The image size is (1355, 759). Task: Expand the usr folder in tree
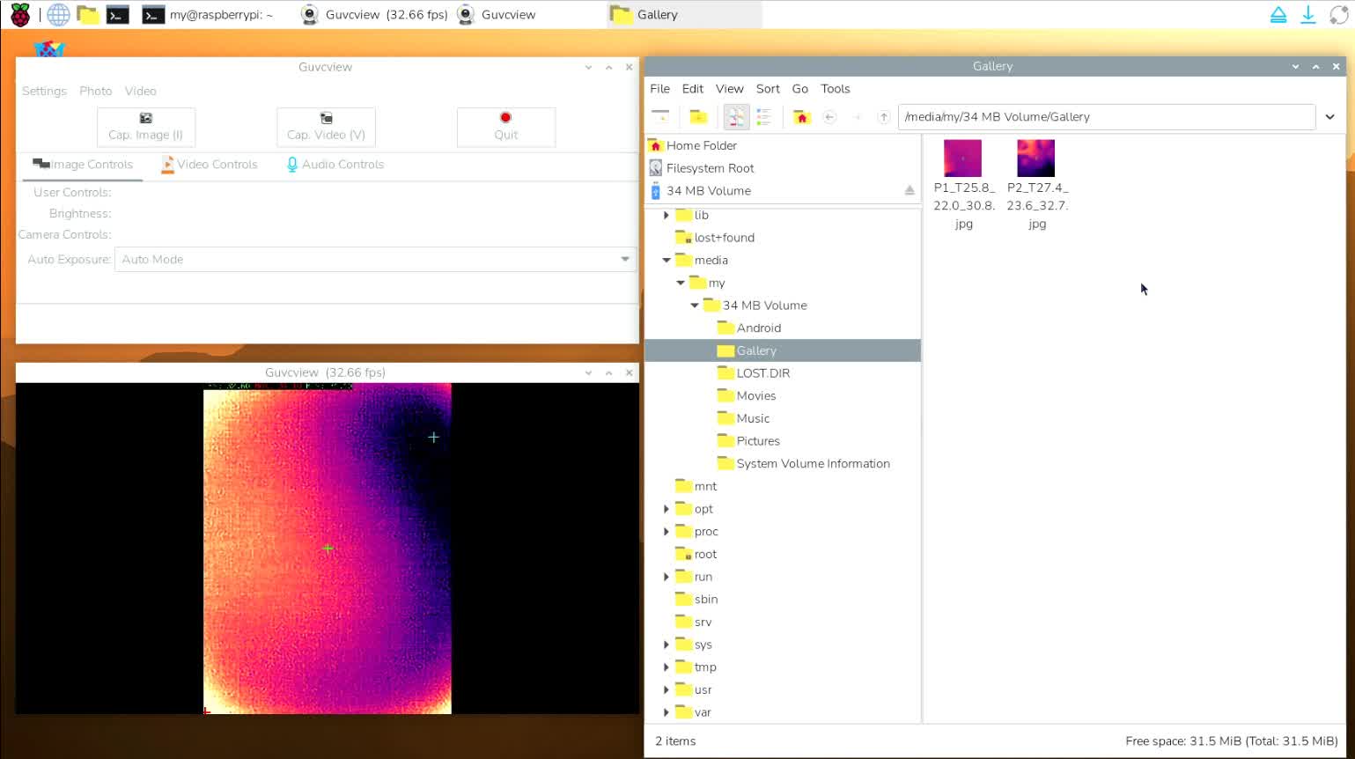point(666,690)
